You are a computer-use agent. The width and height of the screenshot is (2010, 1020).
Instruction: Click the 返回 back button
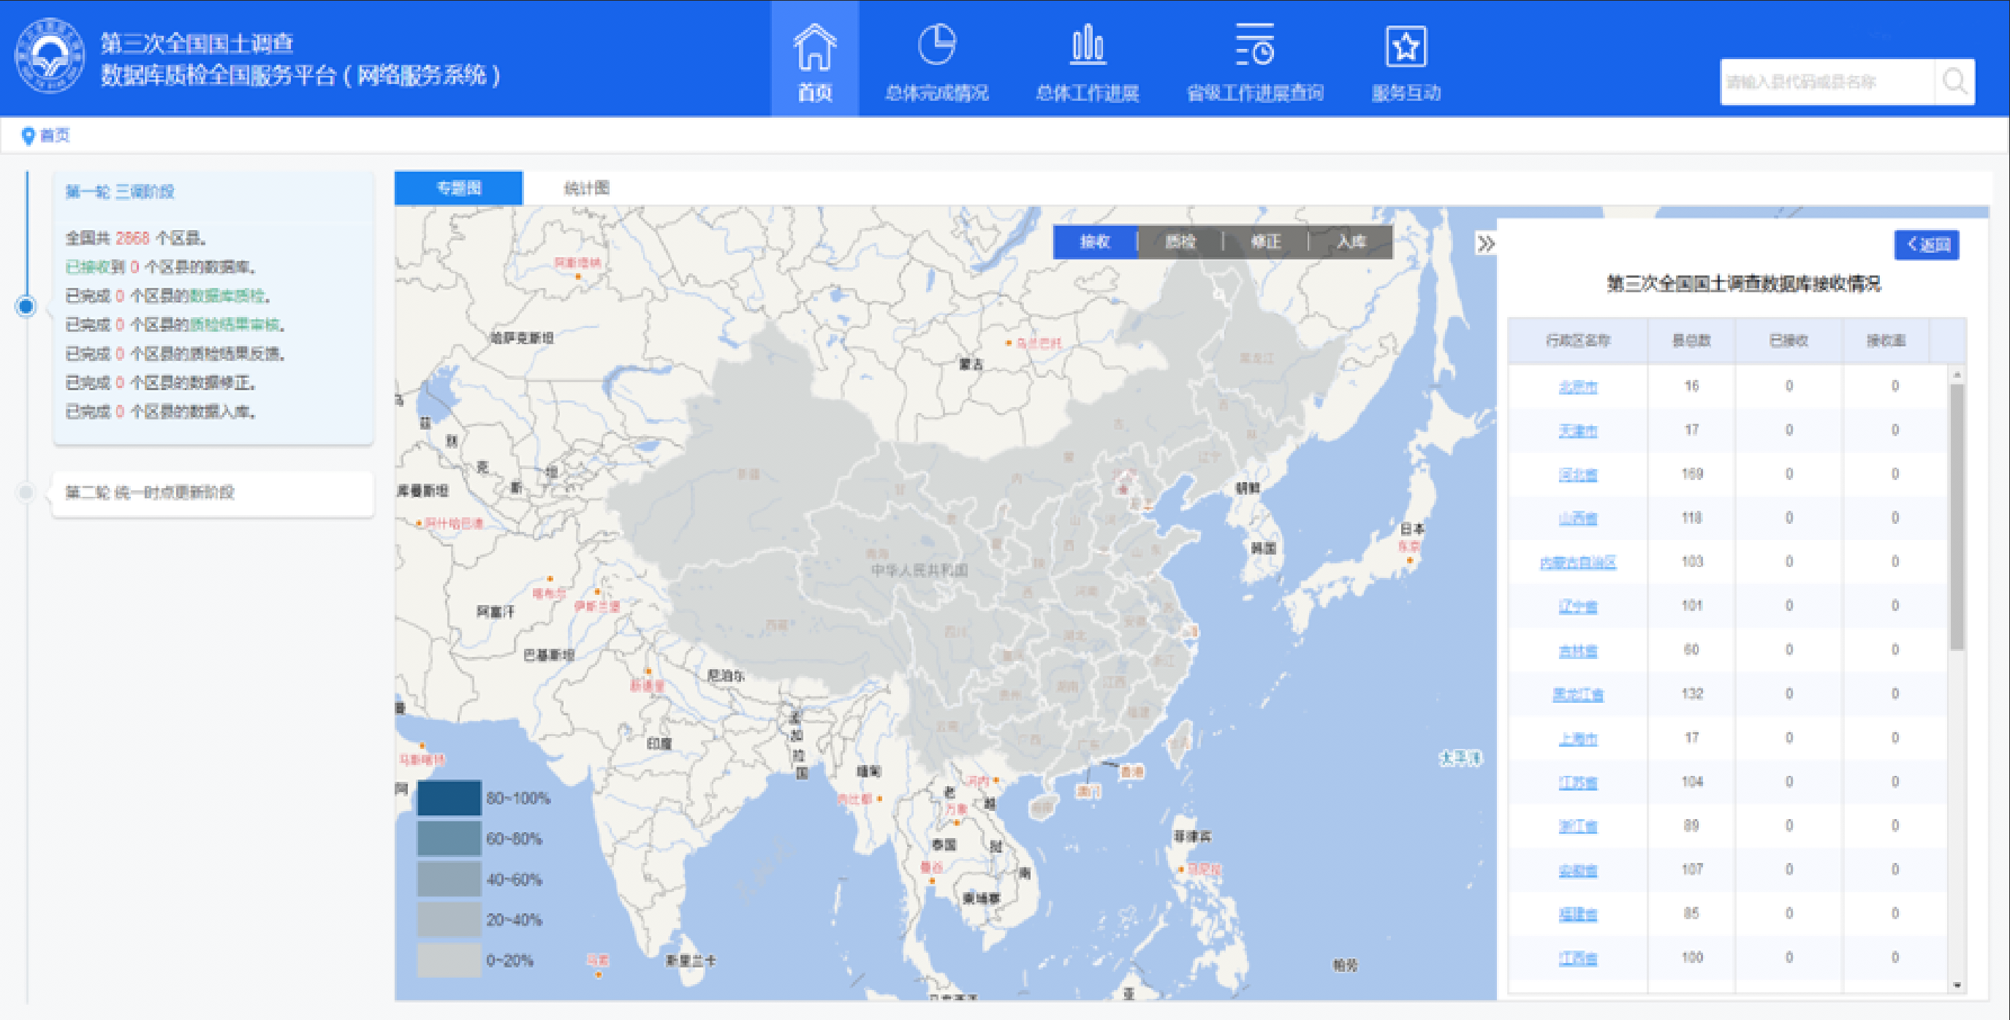[x=1927, y=245]
